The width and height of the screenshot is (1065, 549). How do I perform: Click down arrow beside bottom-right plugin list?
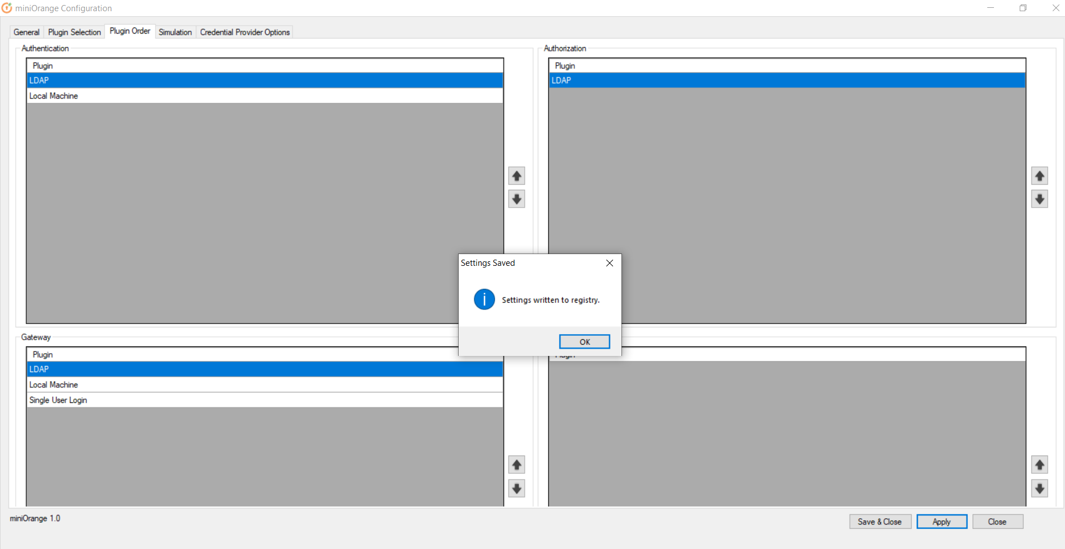pos(1039,488)
